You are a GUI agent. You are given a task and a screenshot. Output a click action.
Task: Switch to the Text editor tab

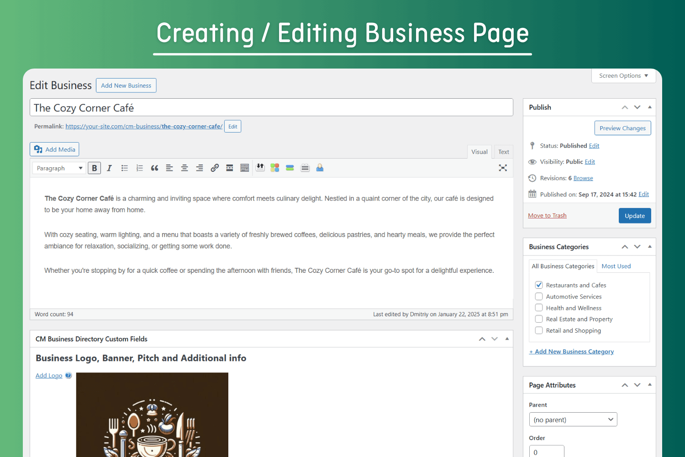(504, 152)
